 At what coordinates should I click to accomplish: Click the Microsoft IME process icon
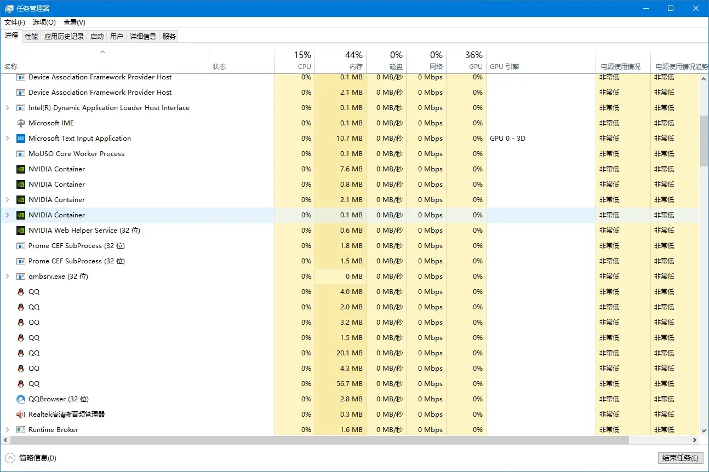pos(21,123)
